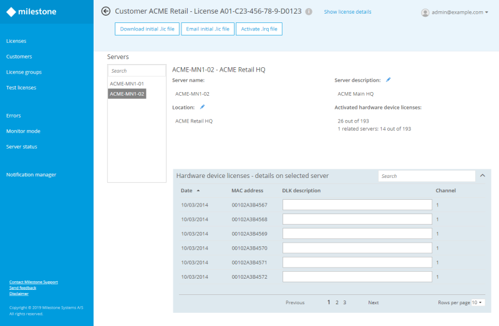499x326 pixels.
Task: Open Rows per page dropdown
Action: tap(477, 302)
